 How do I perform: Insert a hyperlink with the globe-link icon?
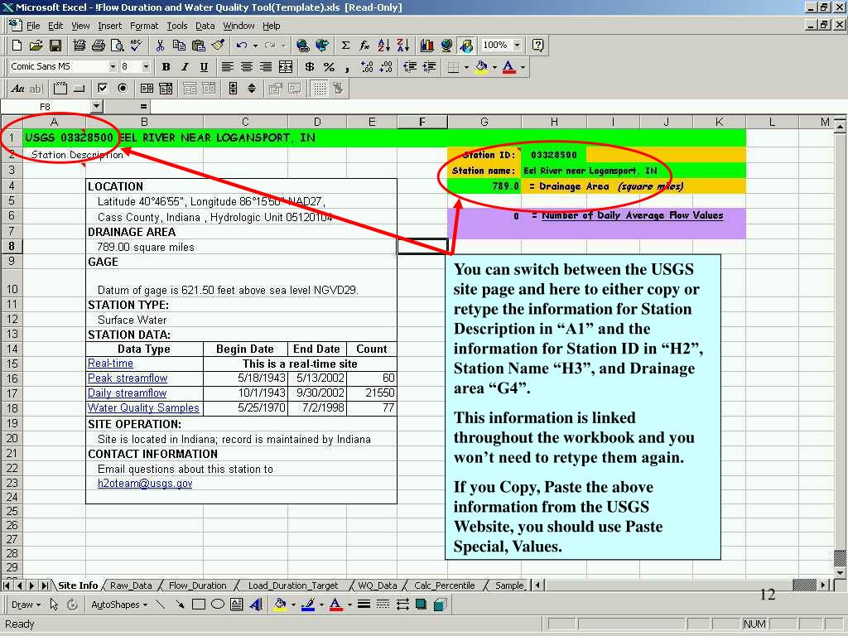point(303,46)
